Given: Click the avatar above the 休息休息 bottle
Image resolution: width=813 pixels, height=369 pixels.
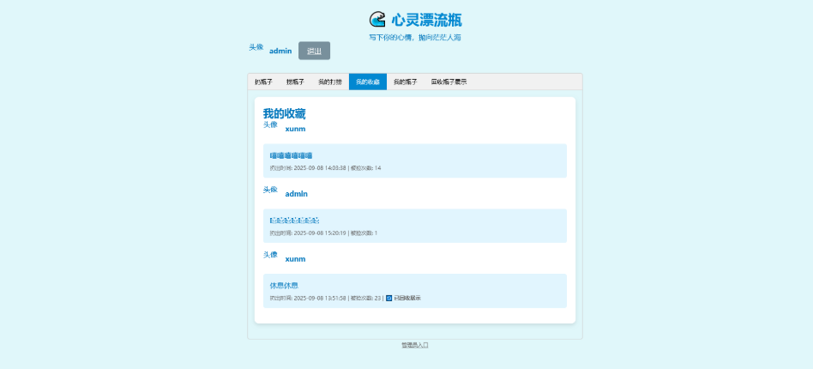Looking at the screenshot, I should [x=270, y=255].
